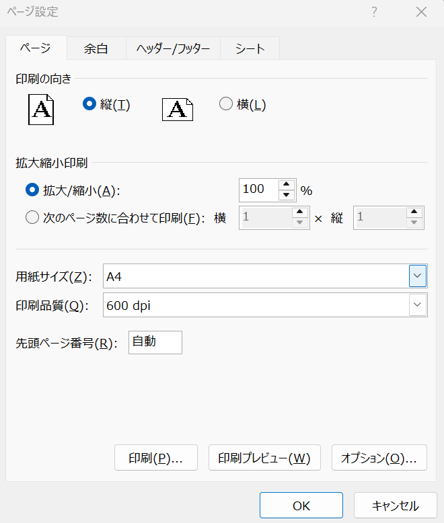Screen dimensions: 444x523
Task: Click the help question mark icon
Action: click(374, 12)
